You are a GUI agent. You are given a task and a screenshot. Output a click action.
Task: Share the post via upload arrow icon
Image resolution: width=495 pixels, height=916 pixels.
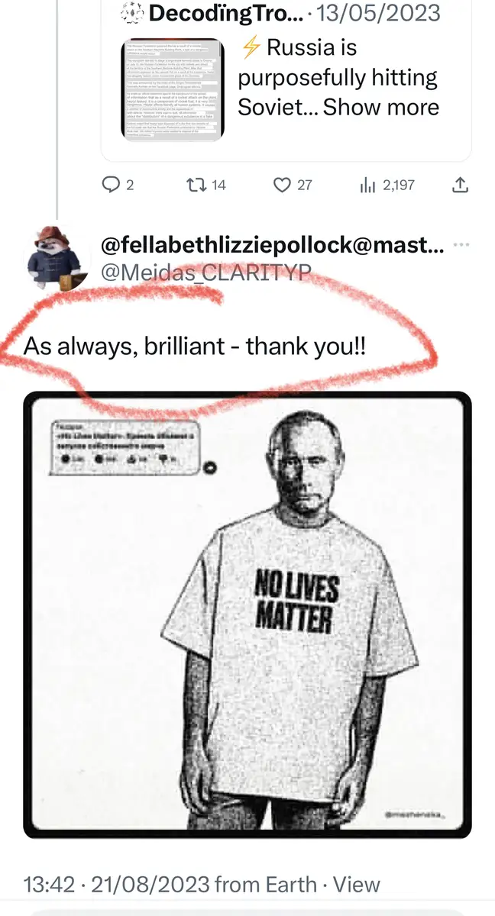(x=460, y=184)
